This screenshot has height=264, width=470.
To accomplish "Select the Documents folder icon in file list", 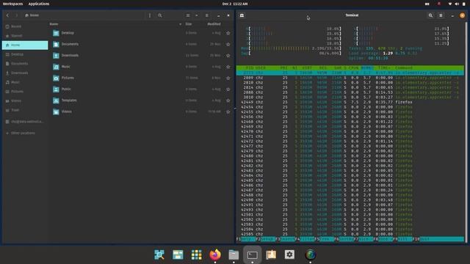I will tap(56, 44).
